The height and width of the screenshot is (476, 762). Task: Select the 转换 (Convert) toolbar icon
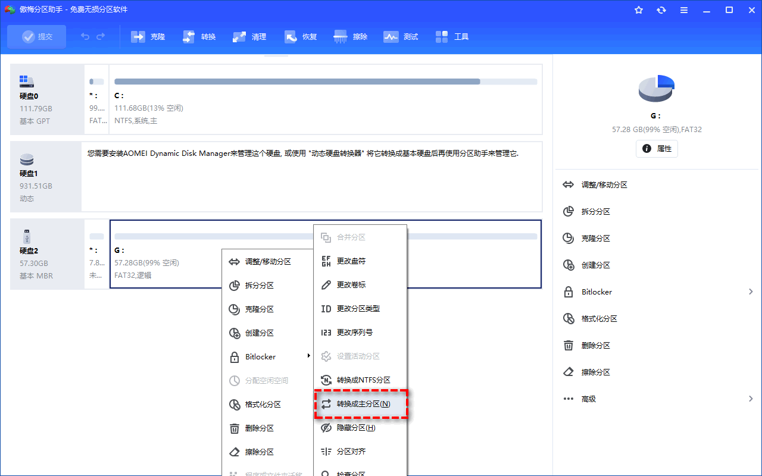tap(199, 36)
